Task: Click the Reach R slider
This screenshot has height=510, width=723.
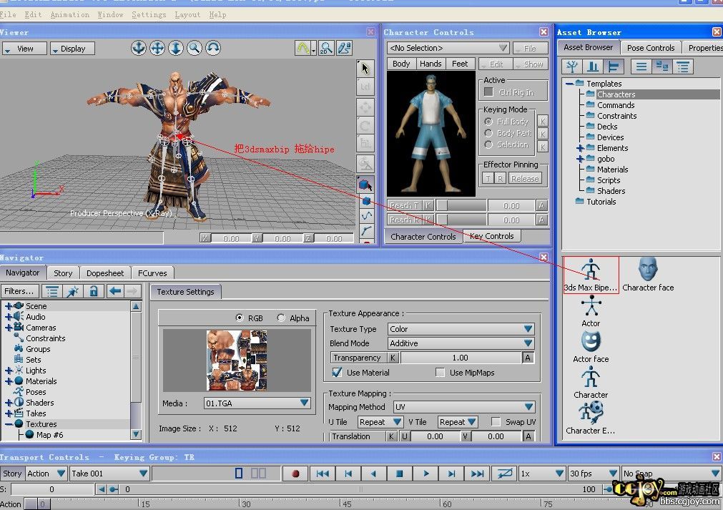Action: pyautogui.click(x=461, y=220)
